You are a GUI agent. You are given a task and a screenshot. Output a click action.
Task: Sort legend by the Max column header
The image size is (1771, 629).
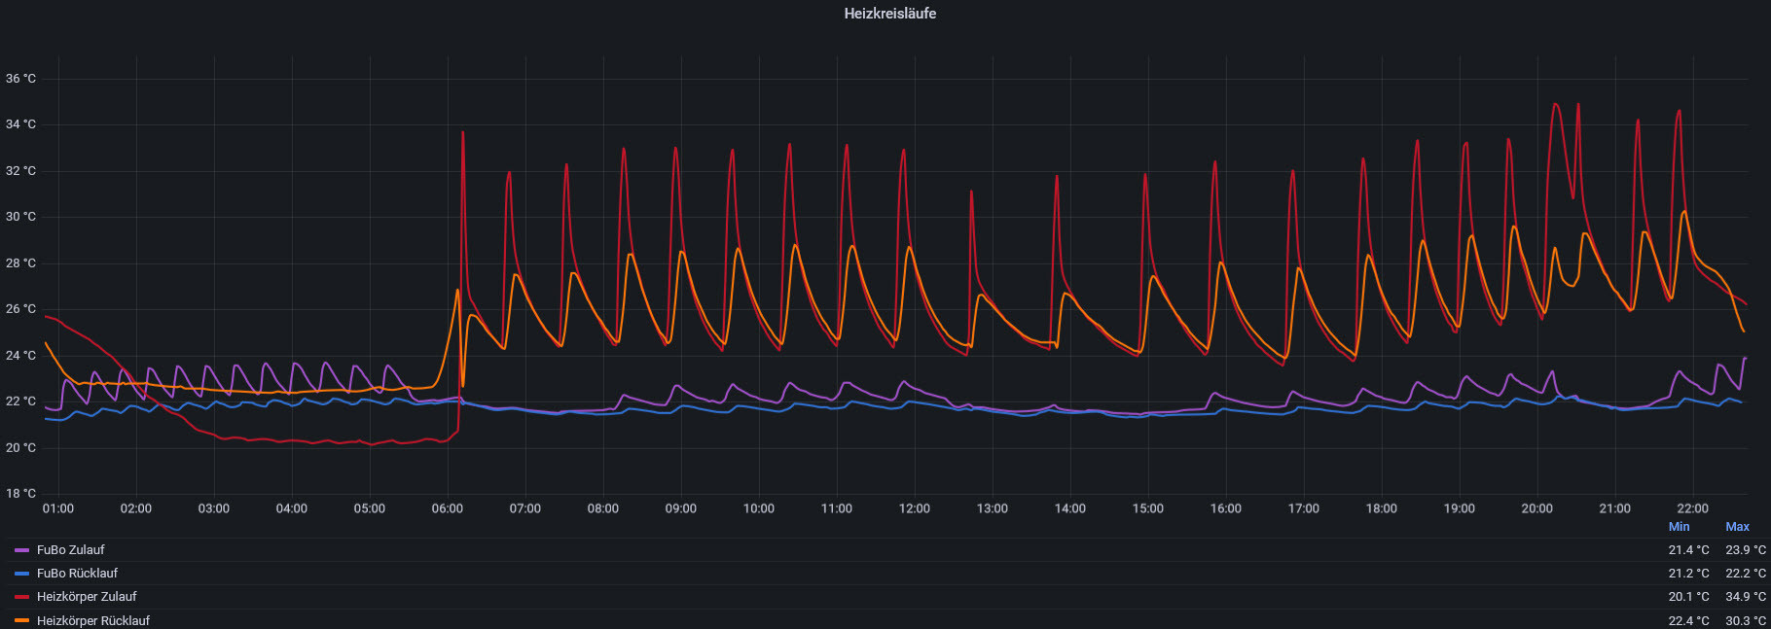tap(1737, 527)
